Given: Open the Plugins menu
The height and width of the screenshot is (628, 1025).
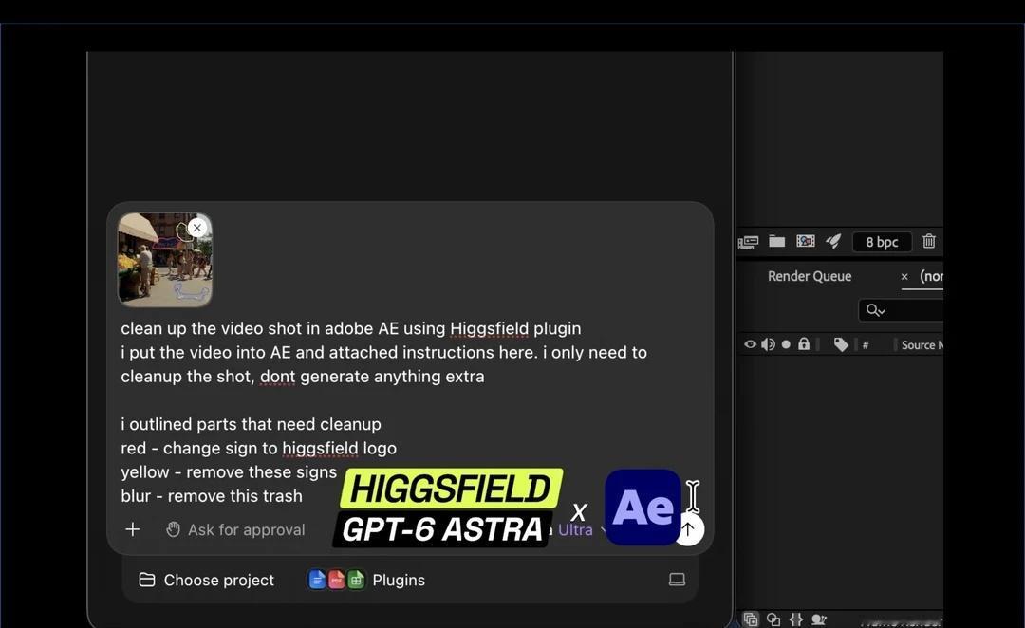Looking at the screenshot, I should (x=366, y=581).
